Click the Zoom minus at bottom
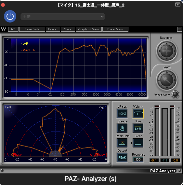The image size is (183, 185). click(166, 87)
